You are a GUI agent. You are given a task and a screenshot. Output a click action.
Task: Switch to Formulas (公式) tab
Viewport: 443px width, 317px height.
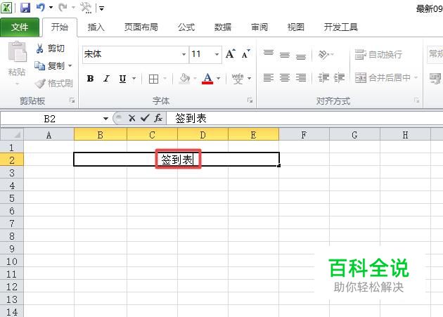pyautogui.click(x=186, y=27)
